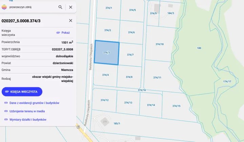Select forest parcel 180 on the map
The height and width of the screenshot is (142, 244).
[x=199, y=48]
